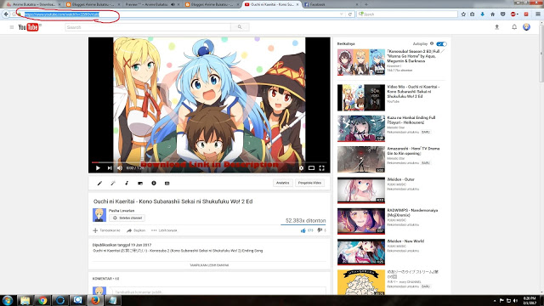Open the pencil edit info icon
Image resolution: width=544 pixels, height=306 pixels.
click(99, 184)
